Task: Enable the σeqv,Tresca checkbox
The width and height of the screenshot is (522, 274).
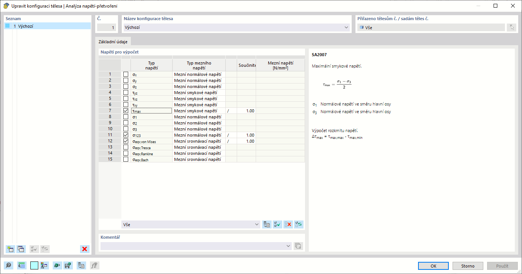Action: tap(126, 147)
